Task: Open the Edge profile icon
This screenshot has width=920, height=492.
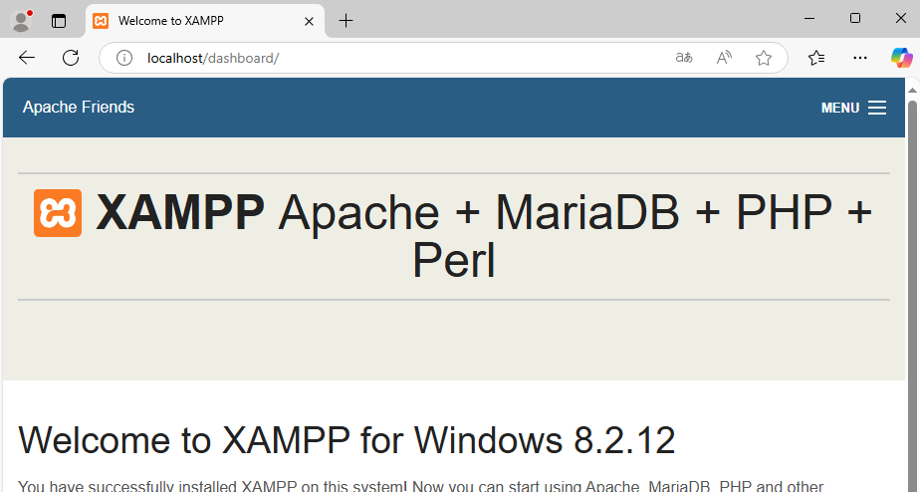Action: [21, 21]
